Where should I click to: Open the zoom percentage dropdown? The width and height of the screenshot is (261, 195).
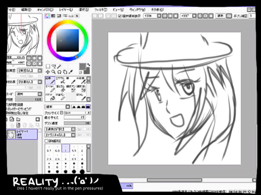tap(159, 16)
